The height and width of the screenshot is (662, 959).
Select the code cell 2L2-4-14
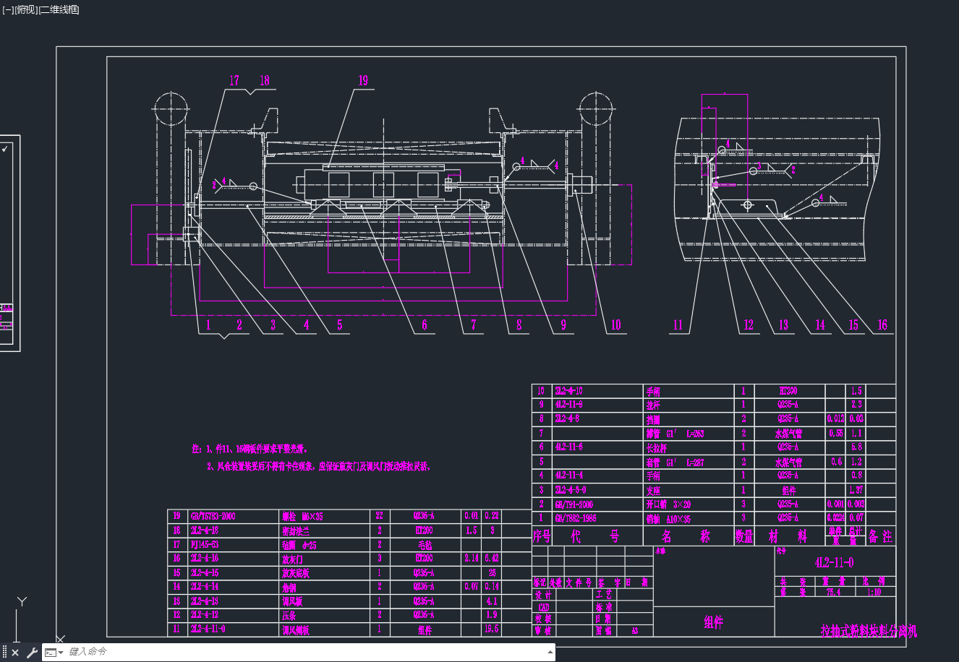click(x=205, y=586)
